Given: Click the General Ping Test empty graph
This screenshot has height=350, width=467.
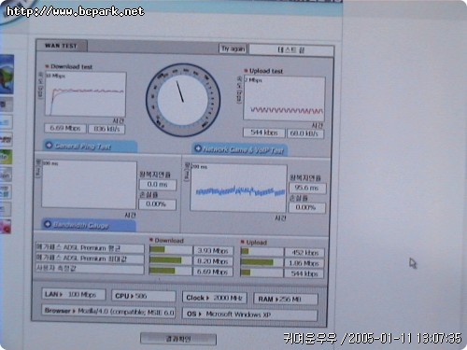Looking at the screenshot, I should 89,184.
